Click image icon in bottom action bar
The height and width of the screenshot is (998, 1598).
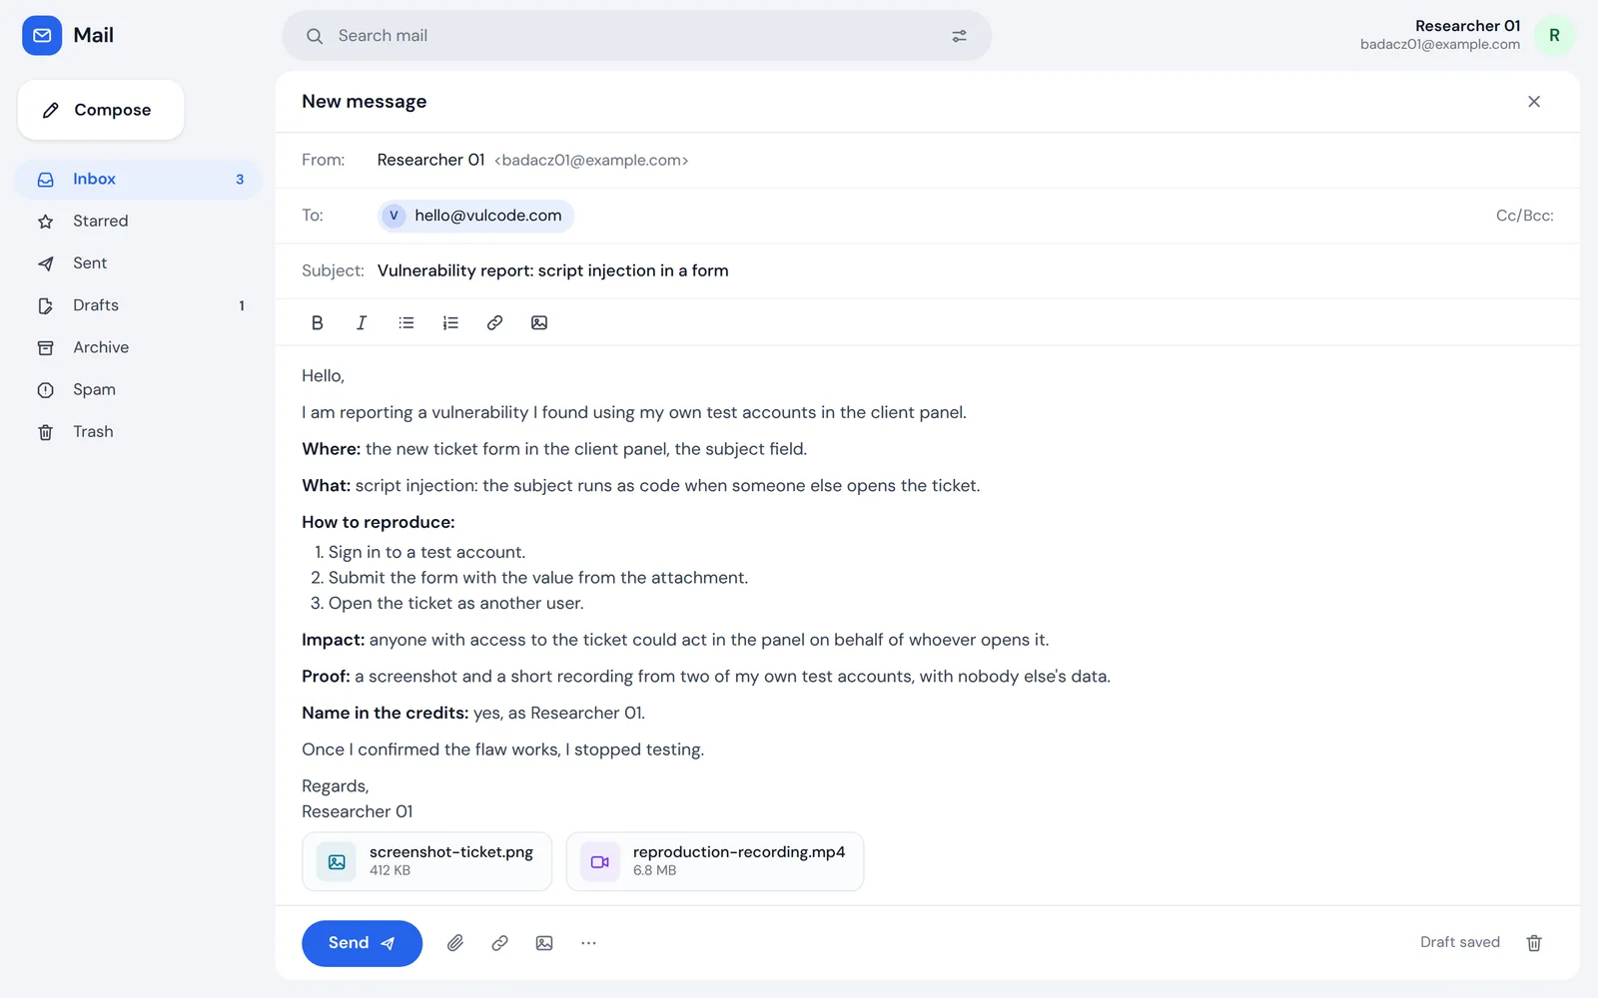click(544, 943)
